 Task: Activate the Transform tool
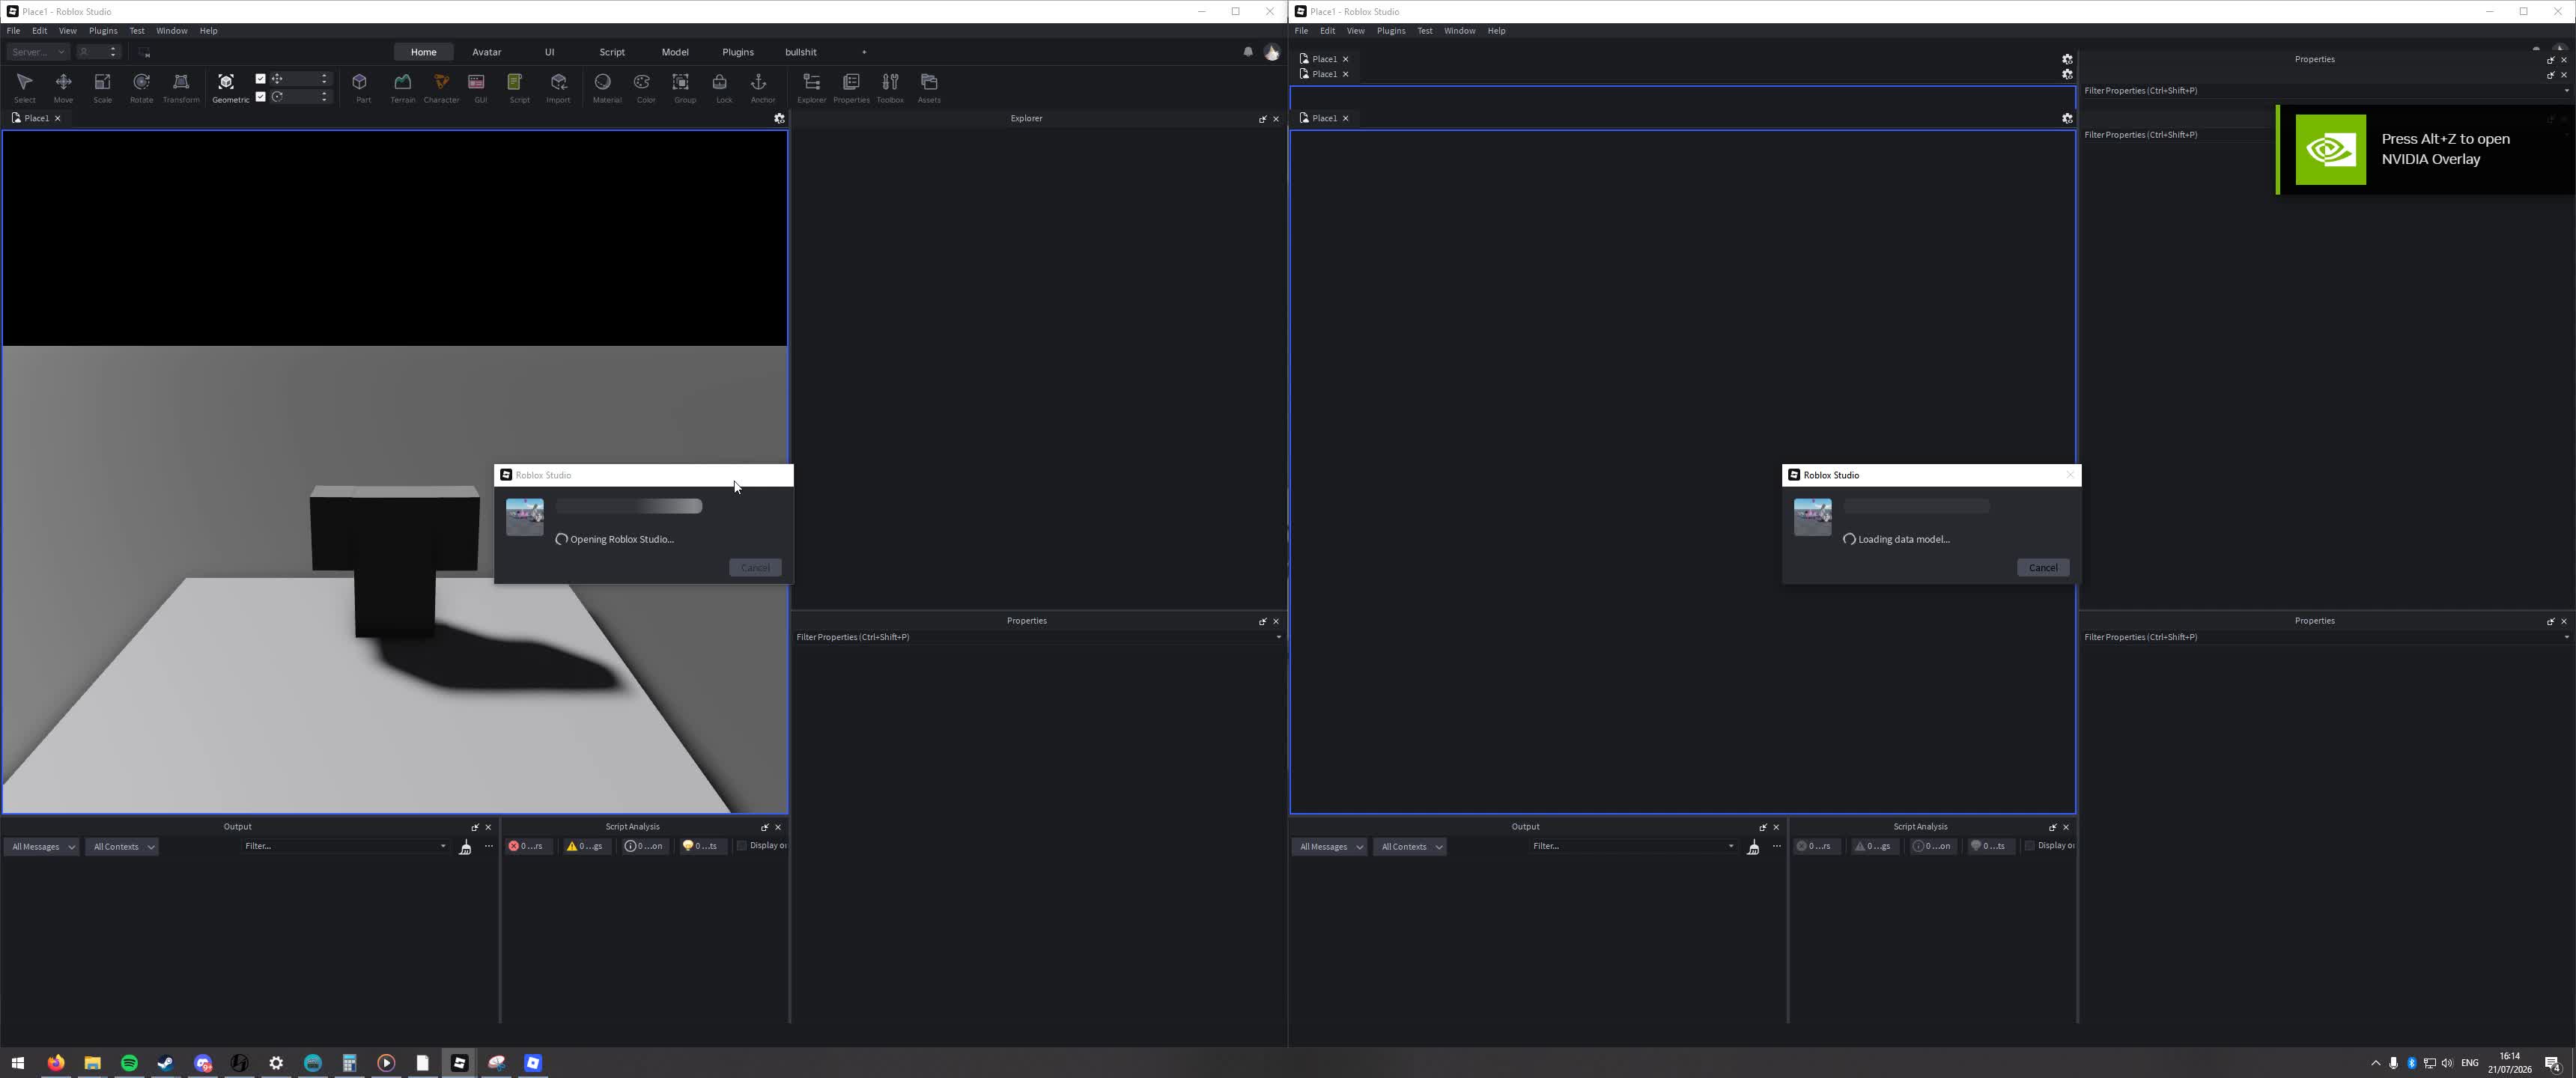coord(181,87)
